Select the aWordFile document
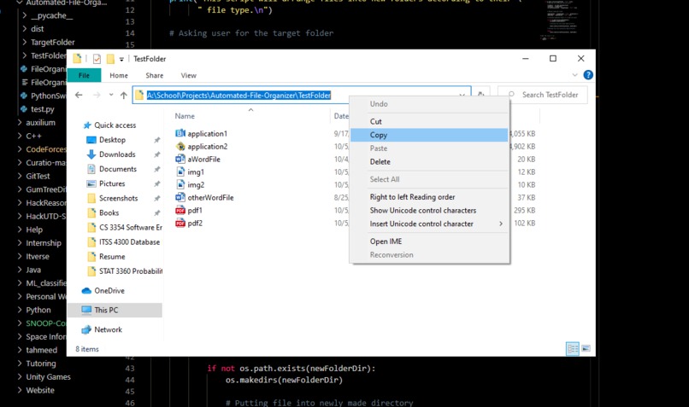Viewport: 689px width, 407px height. coord(197,160)
